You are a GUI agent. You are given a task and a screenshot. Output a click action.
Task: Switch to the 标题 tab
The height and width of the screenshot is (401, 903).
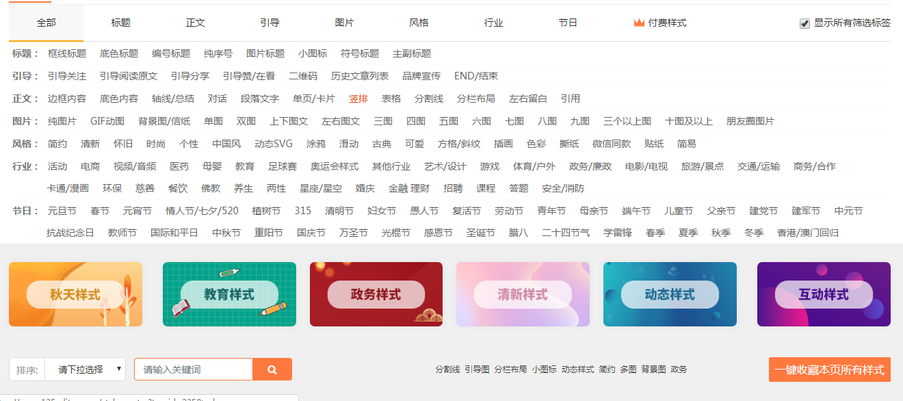(x=120, y=21)
